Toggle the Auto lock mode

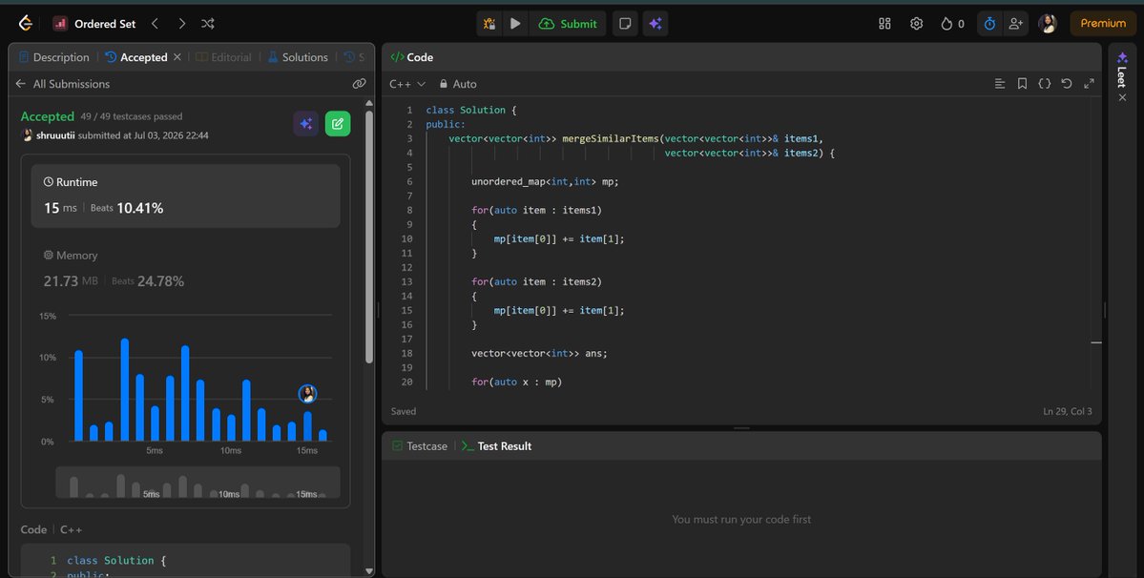457,84
